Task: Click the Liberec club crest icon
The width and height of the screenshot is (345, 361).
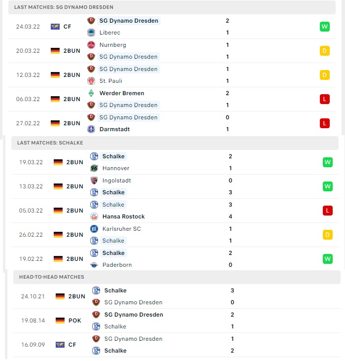Action: click(91, 33)
